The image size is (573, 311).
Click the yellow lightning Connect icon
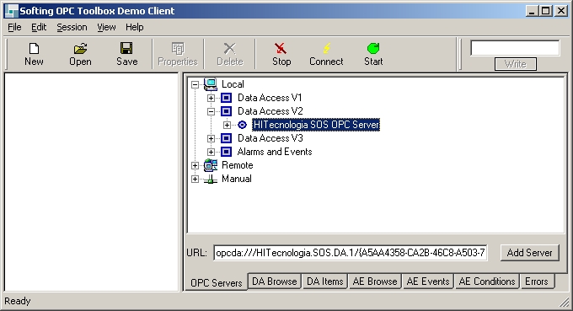327,48
